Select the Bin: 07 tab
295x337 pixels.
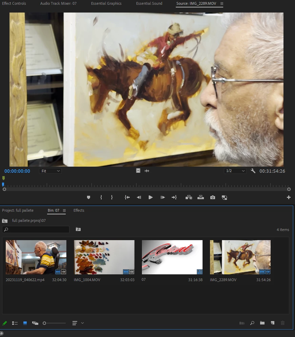click(x=53, y=210)
